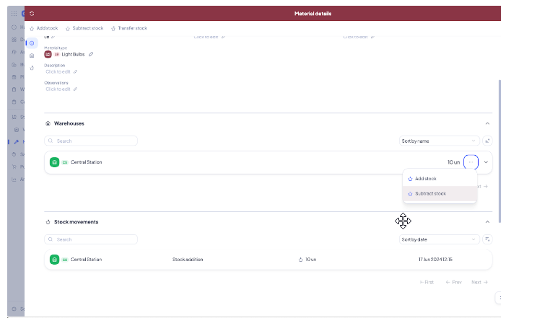This screenshot has height=323, width=537.
Task: Click the pencil icon in the Description field
Action: pos(75,72)
